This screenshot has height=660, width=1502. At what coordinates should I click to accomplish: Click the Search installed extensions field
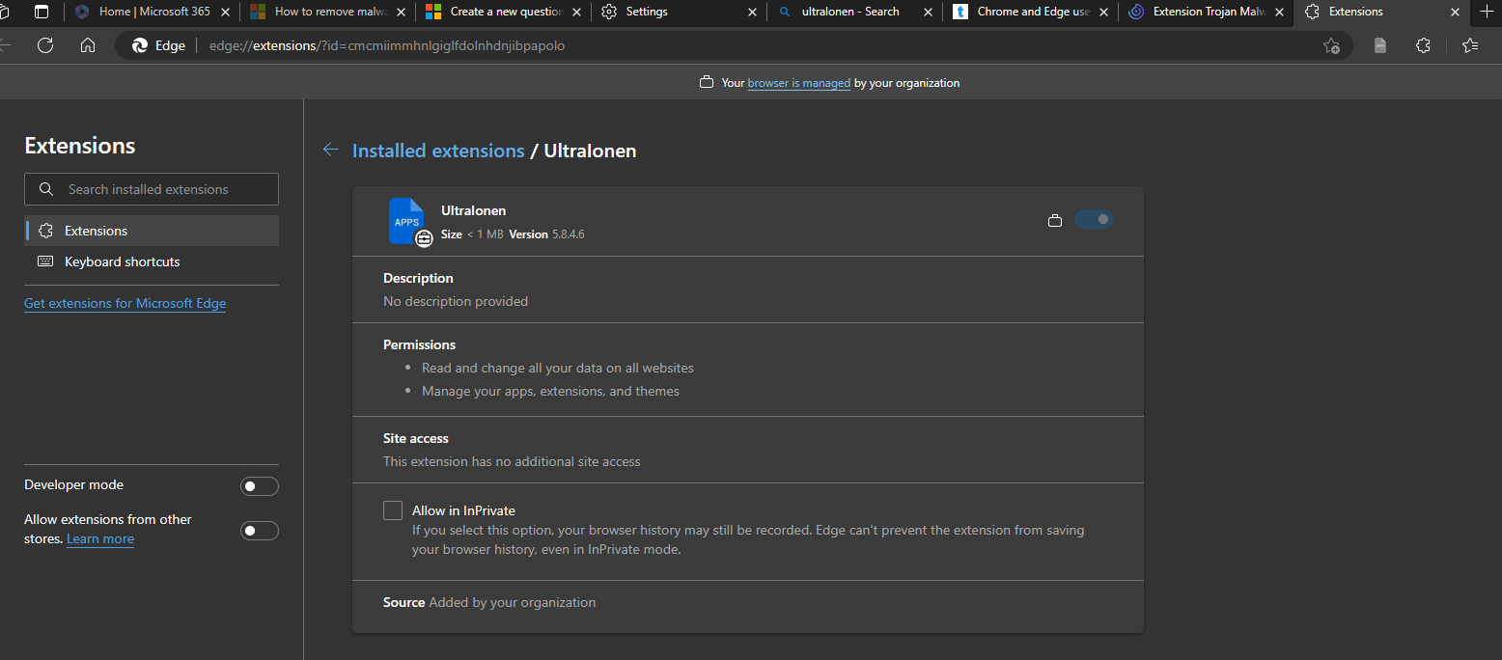tap(152, 189)
